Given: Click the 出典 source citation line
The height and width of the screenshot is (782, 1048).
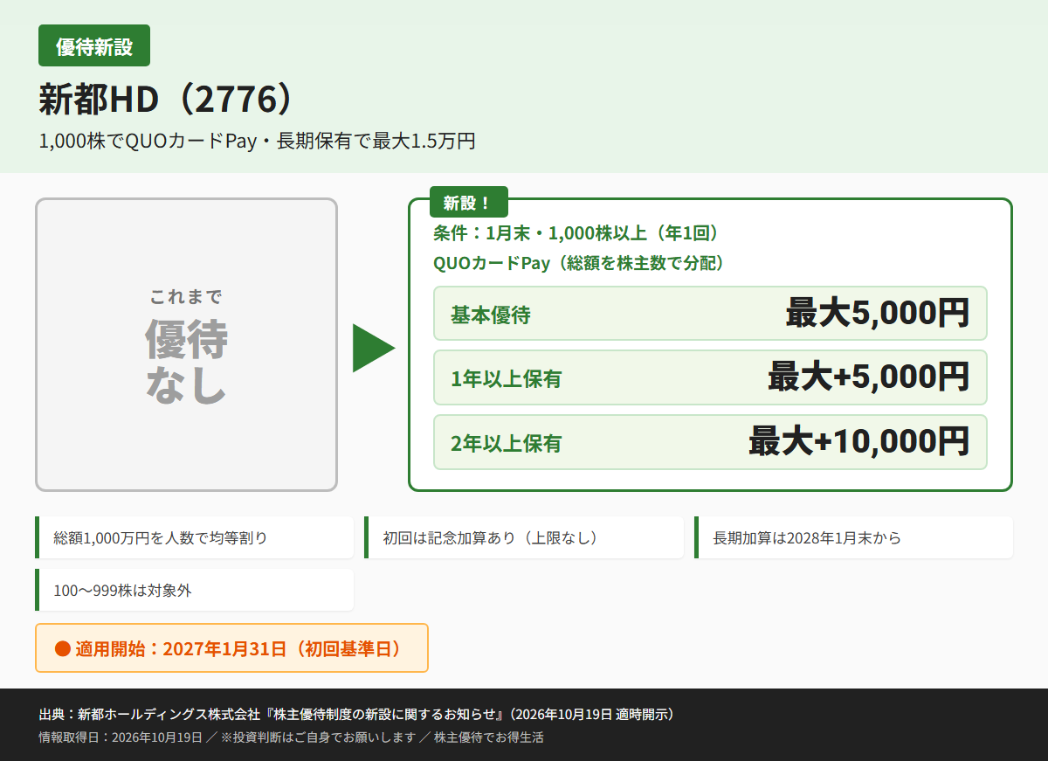Looking at the screenshot, I should coord(356,714).
